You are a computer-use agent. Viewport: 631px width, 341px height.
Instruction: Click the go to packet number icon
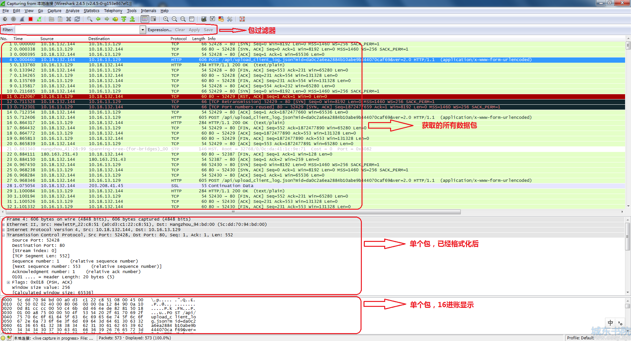point(115,19)
